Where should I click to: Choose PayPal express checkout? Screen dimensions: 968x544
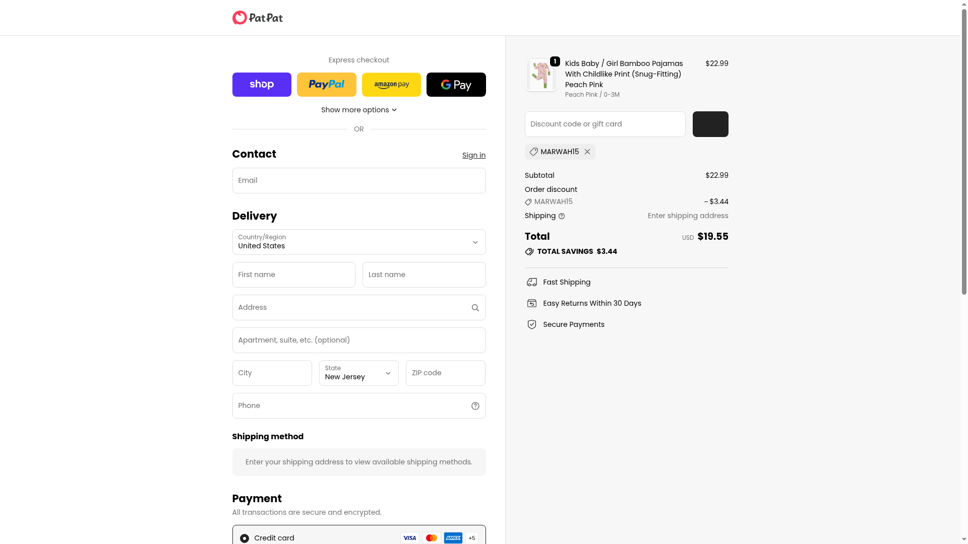click(x=326, y=85)
